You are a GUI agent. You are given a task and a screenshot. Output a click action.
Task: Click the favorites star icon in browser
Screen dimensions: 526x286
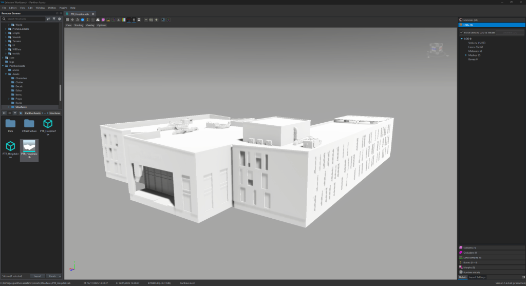[21, 113]
